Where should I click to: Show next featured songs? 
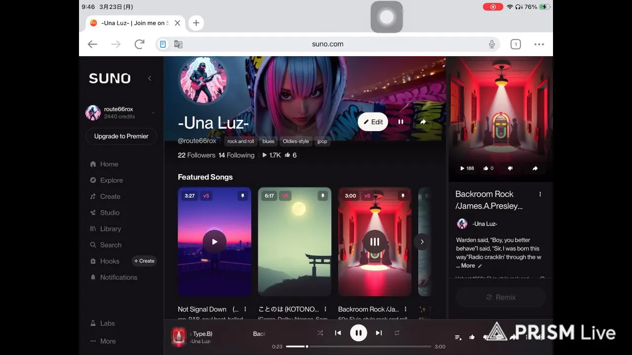click(x=422, y=242)
